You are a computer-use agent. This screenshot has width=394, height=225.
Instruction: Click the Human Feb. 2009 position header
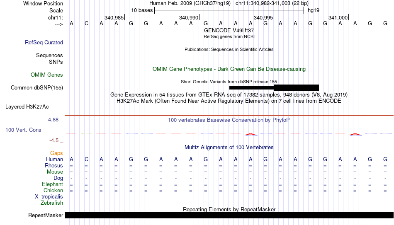(x=229, y=3)
